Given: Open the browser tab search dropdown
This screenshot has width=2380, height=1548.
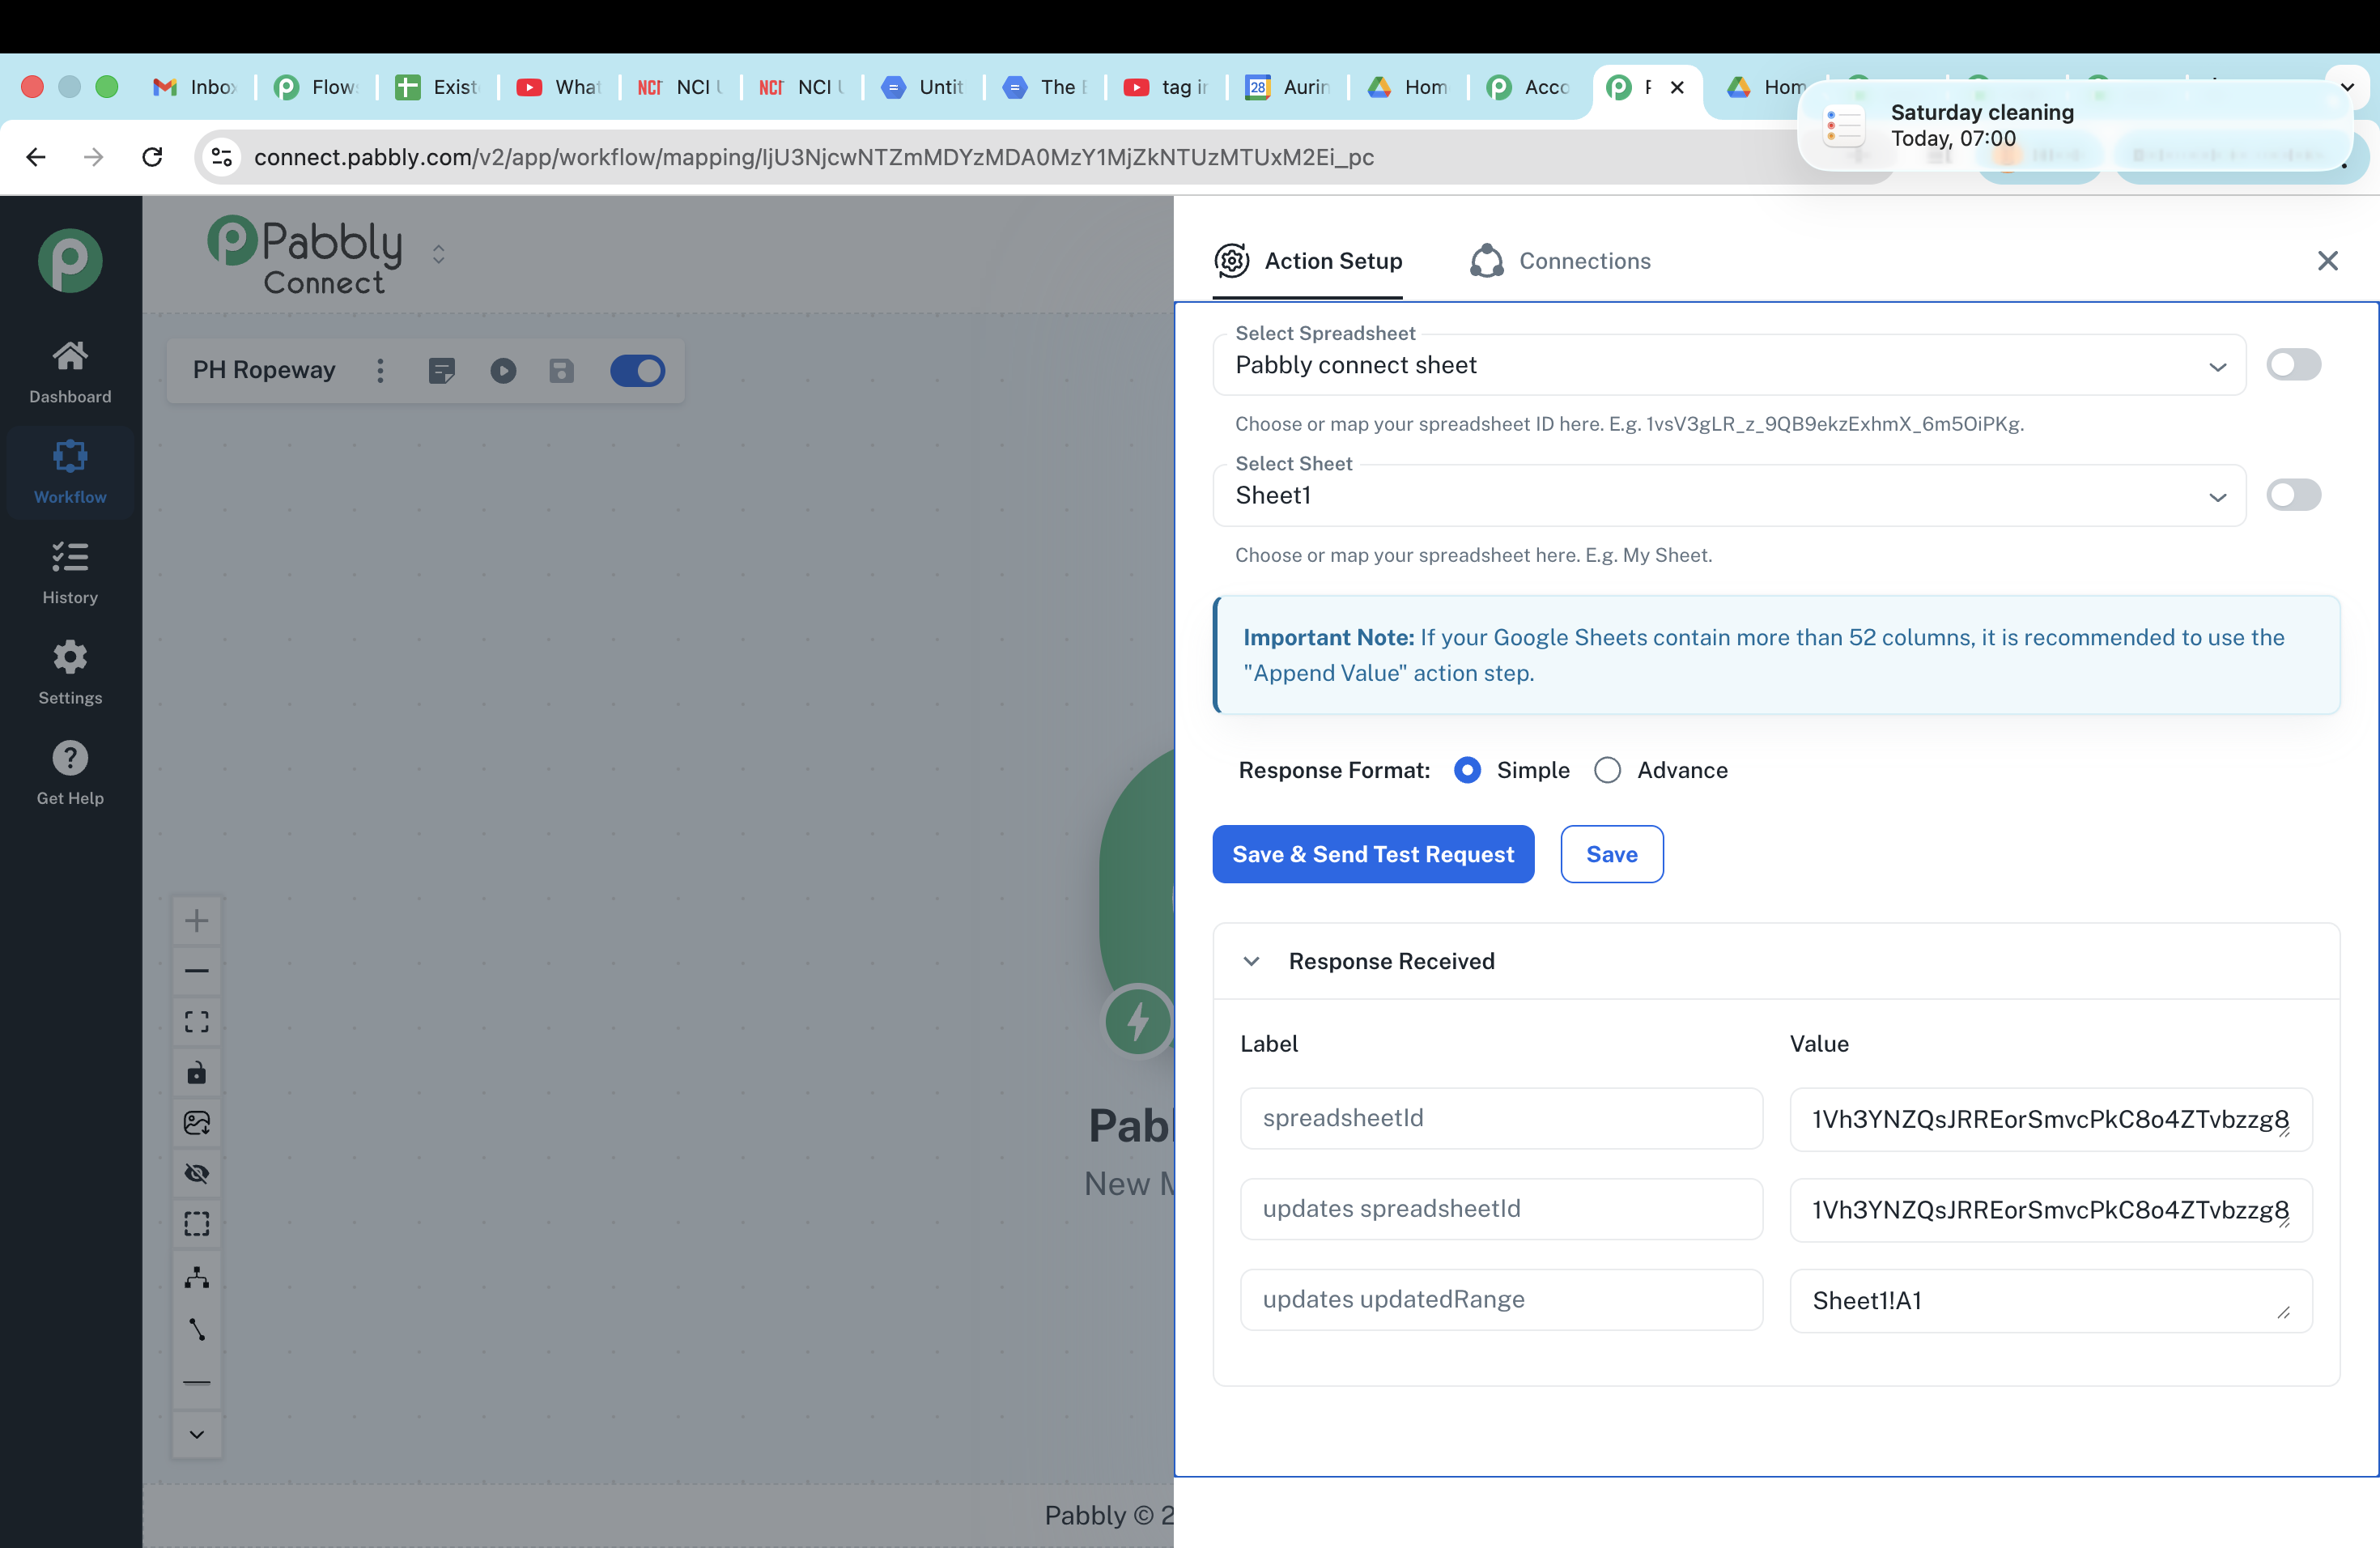Looking at the screenshot, I should tap(2347, 87).
